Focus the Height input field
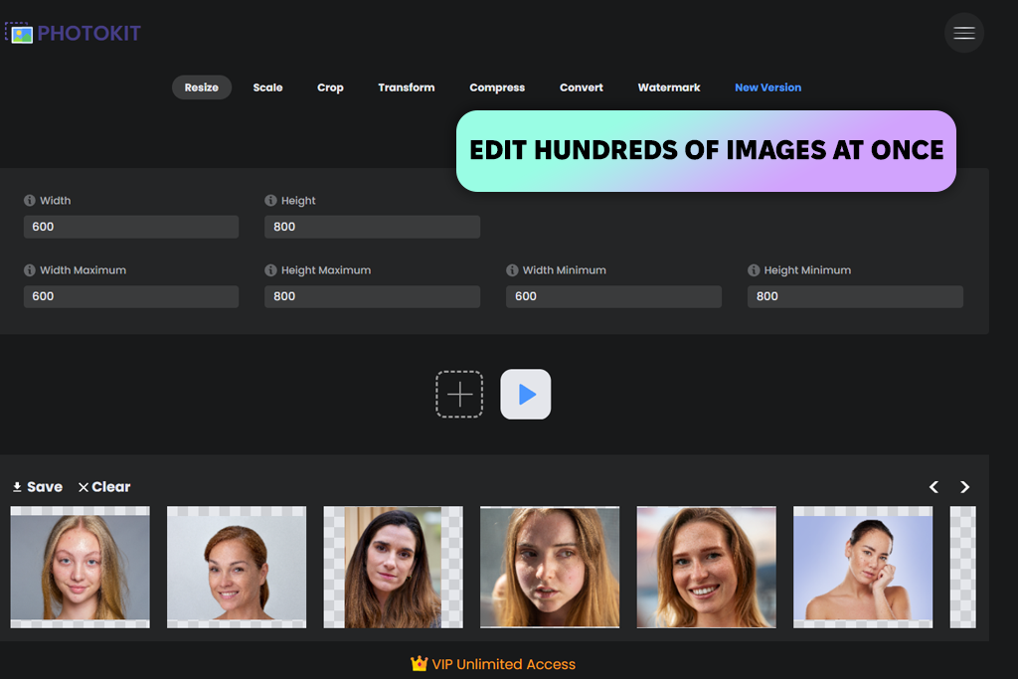Viewport: 1018px width, 679px height. [x=372, y=227]
